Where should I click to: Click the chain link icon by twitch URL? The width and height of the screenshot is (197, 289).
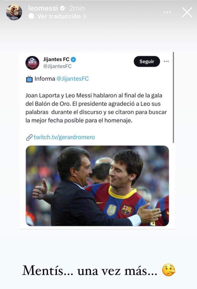click(29, 137)
